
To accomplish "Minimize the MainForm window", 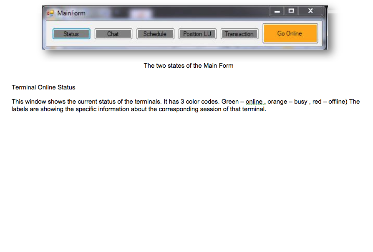I will point(277,11).
